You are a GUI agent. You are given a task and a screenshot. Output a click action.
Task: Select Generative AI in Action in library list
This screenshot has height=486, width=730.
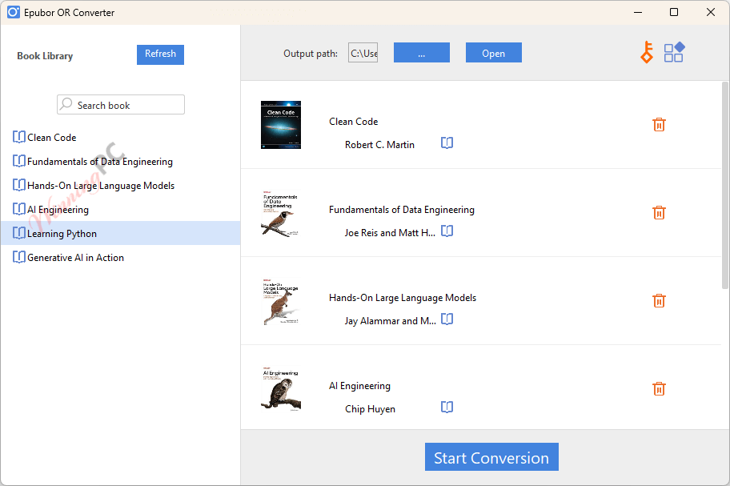click(x=120, y=258)
